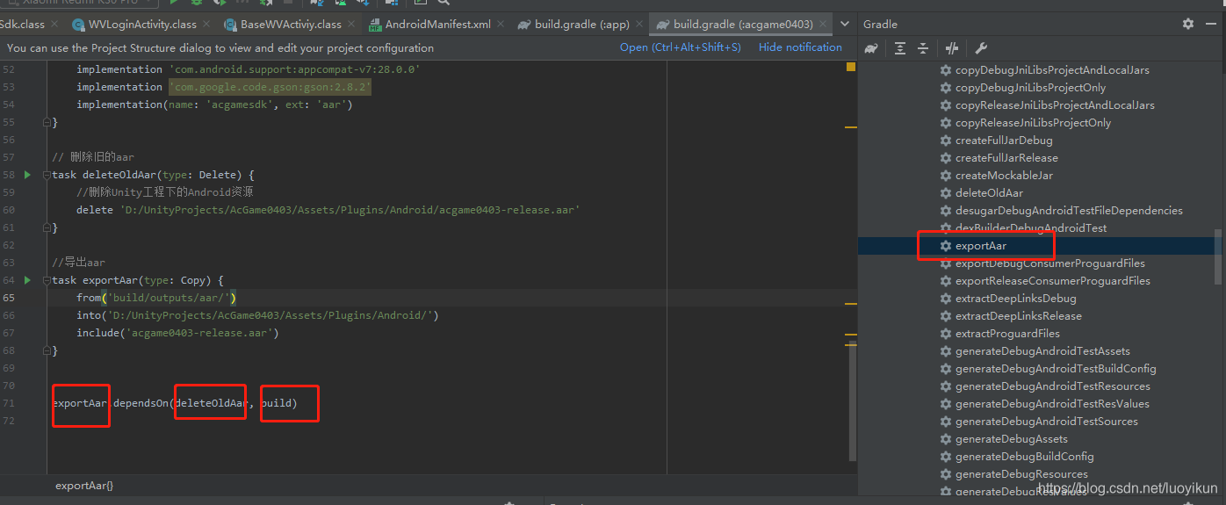
Task: Toggle fold marker at line 68 closing brace
Action: [47, 350]
